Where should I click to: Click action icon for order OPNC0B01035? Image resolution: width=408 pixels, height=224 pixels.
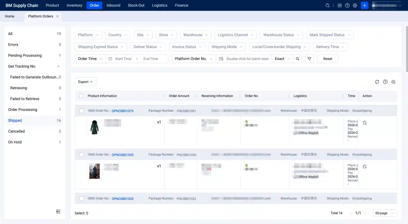click(x=365, y=166)
